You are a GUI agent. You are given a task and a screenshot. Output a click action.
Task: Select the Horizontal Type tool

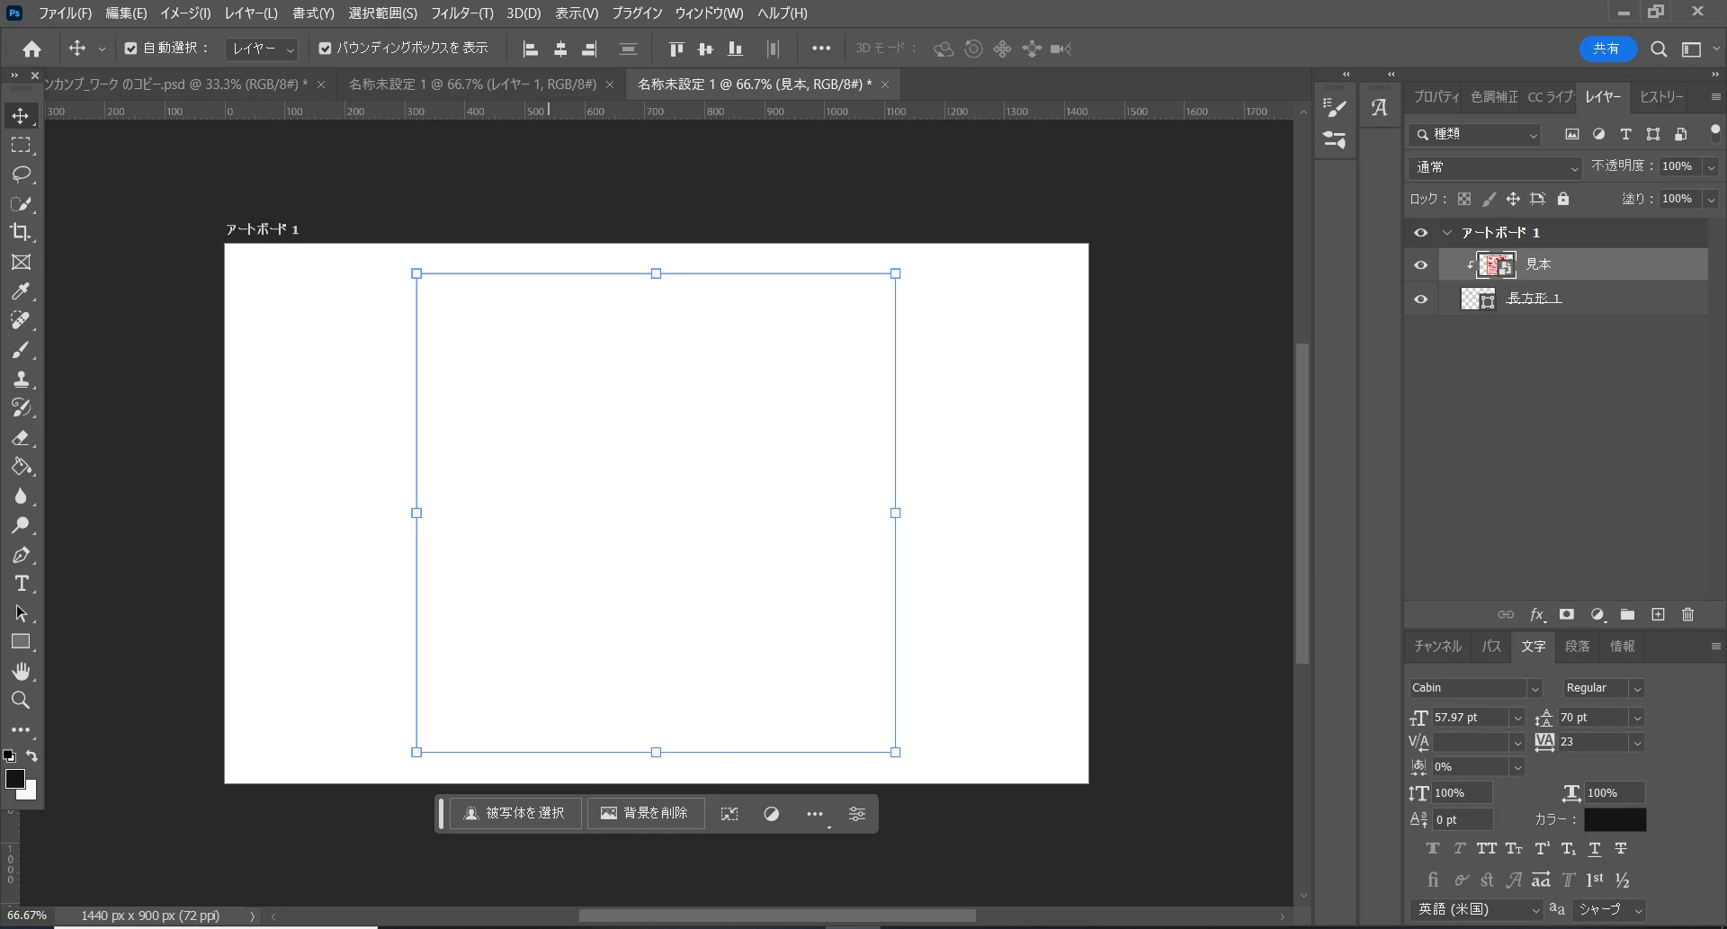pyautogui.click(x=21, y=584)
